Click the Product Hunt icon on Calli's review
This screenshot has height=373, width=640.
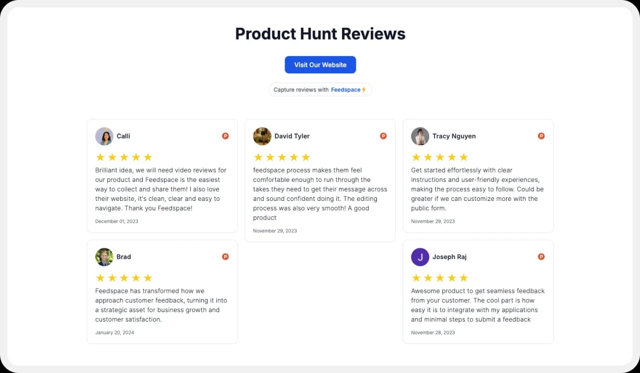225,136
